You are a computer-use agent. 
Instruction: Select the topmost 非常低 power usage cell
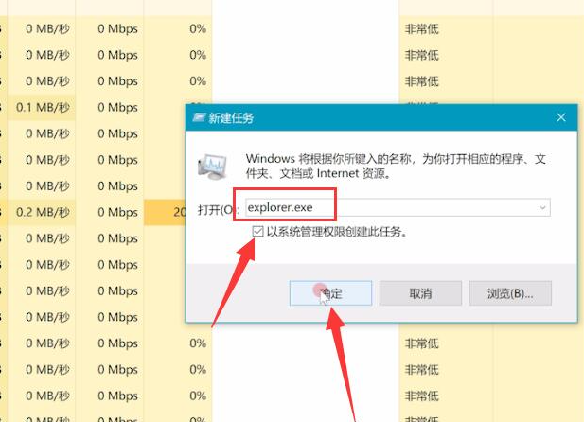(x=421, y=29)
